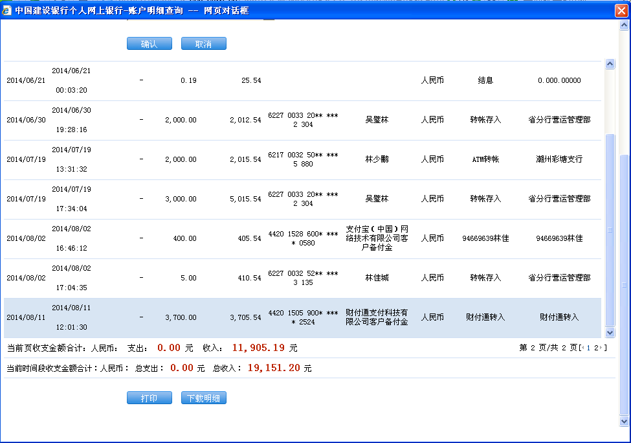This screenshot has height=443, width=631.
Task: Click the 确认 confirm button
Action: click(x=149, y=44)
